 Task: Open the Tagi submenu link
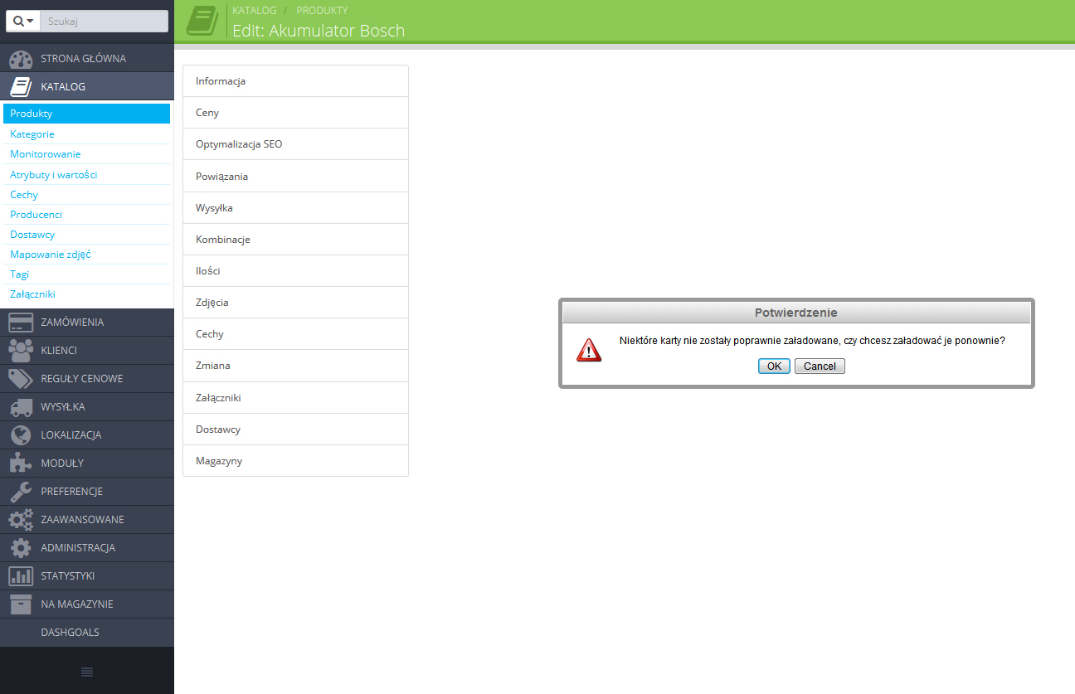[20, 274]
